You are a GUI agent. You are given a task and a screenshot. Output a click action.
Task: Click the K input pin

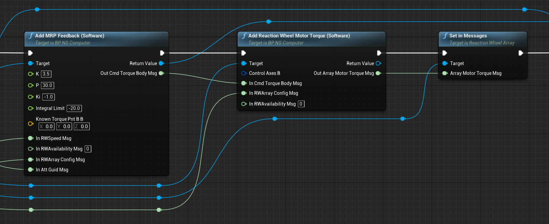30,74
